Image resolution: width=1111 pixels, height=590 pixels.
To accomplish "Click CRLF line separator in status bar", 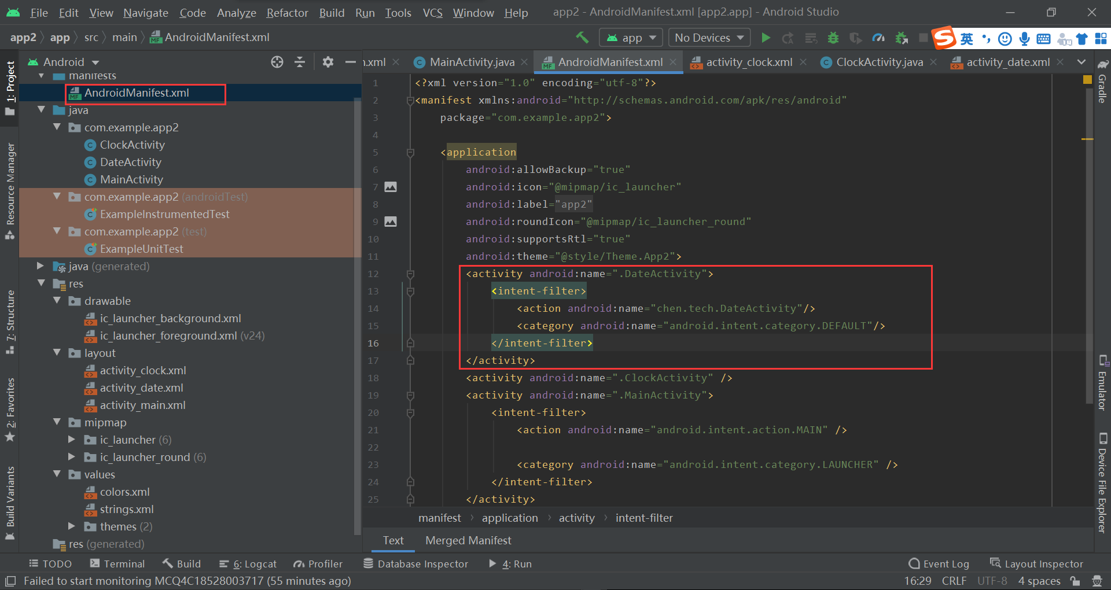I will tap(954, 581).
